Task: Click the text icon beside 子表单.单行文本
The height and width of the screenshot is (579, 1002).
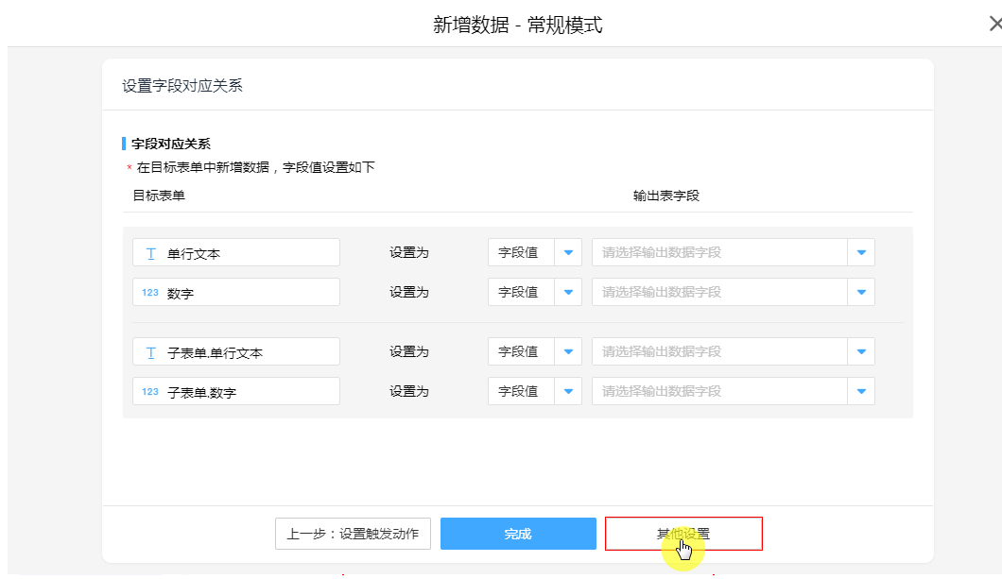Action: click(x=150, y=352)
